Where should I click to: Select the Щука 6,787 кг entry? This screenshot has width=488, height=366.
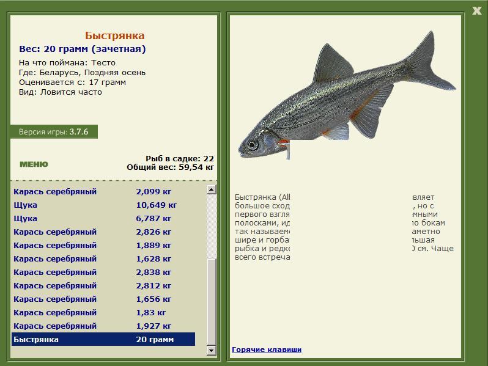pos(103,218)
